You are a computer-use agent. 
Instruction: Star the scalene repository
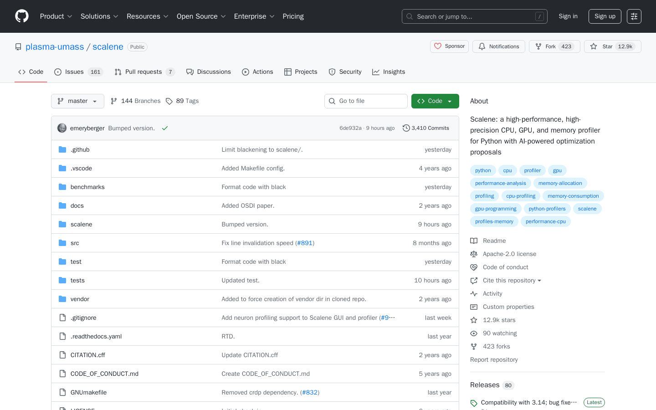612,46
